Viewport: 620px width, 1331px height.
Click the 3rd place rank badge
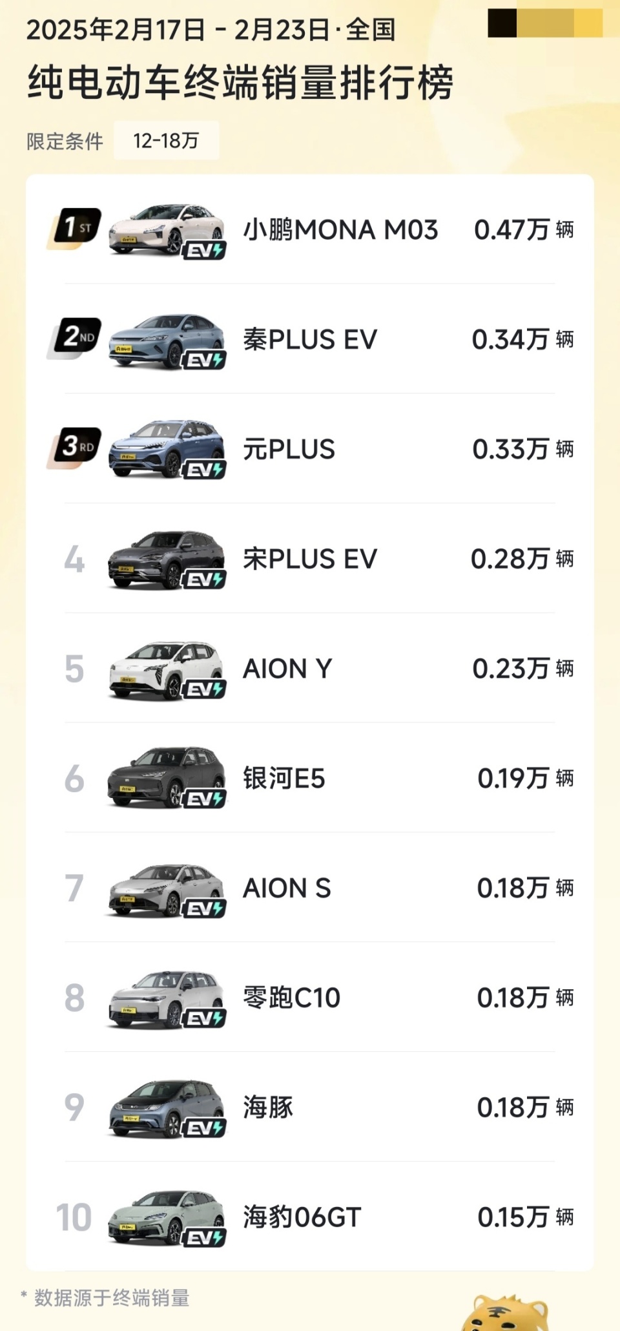75,447
